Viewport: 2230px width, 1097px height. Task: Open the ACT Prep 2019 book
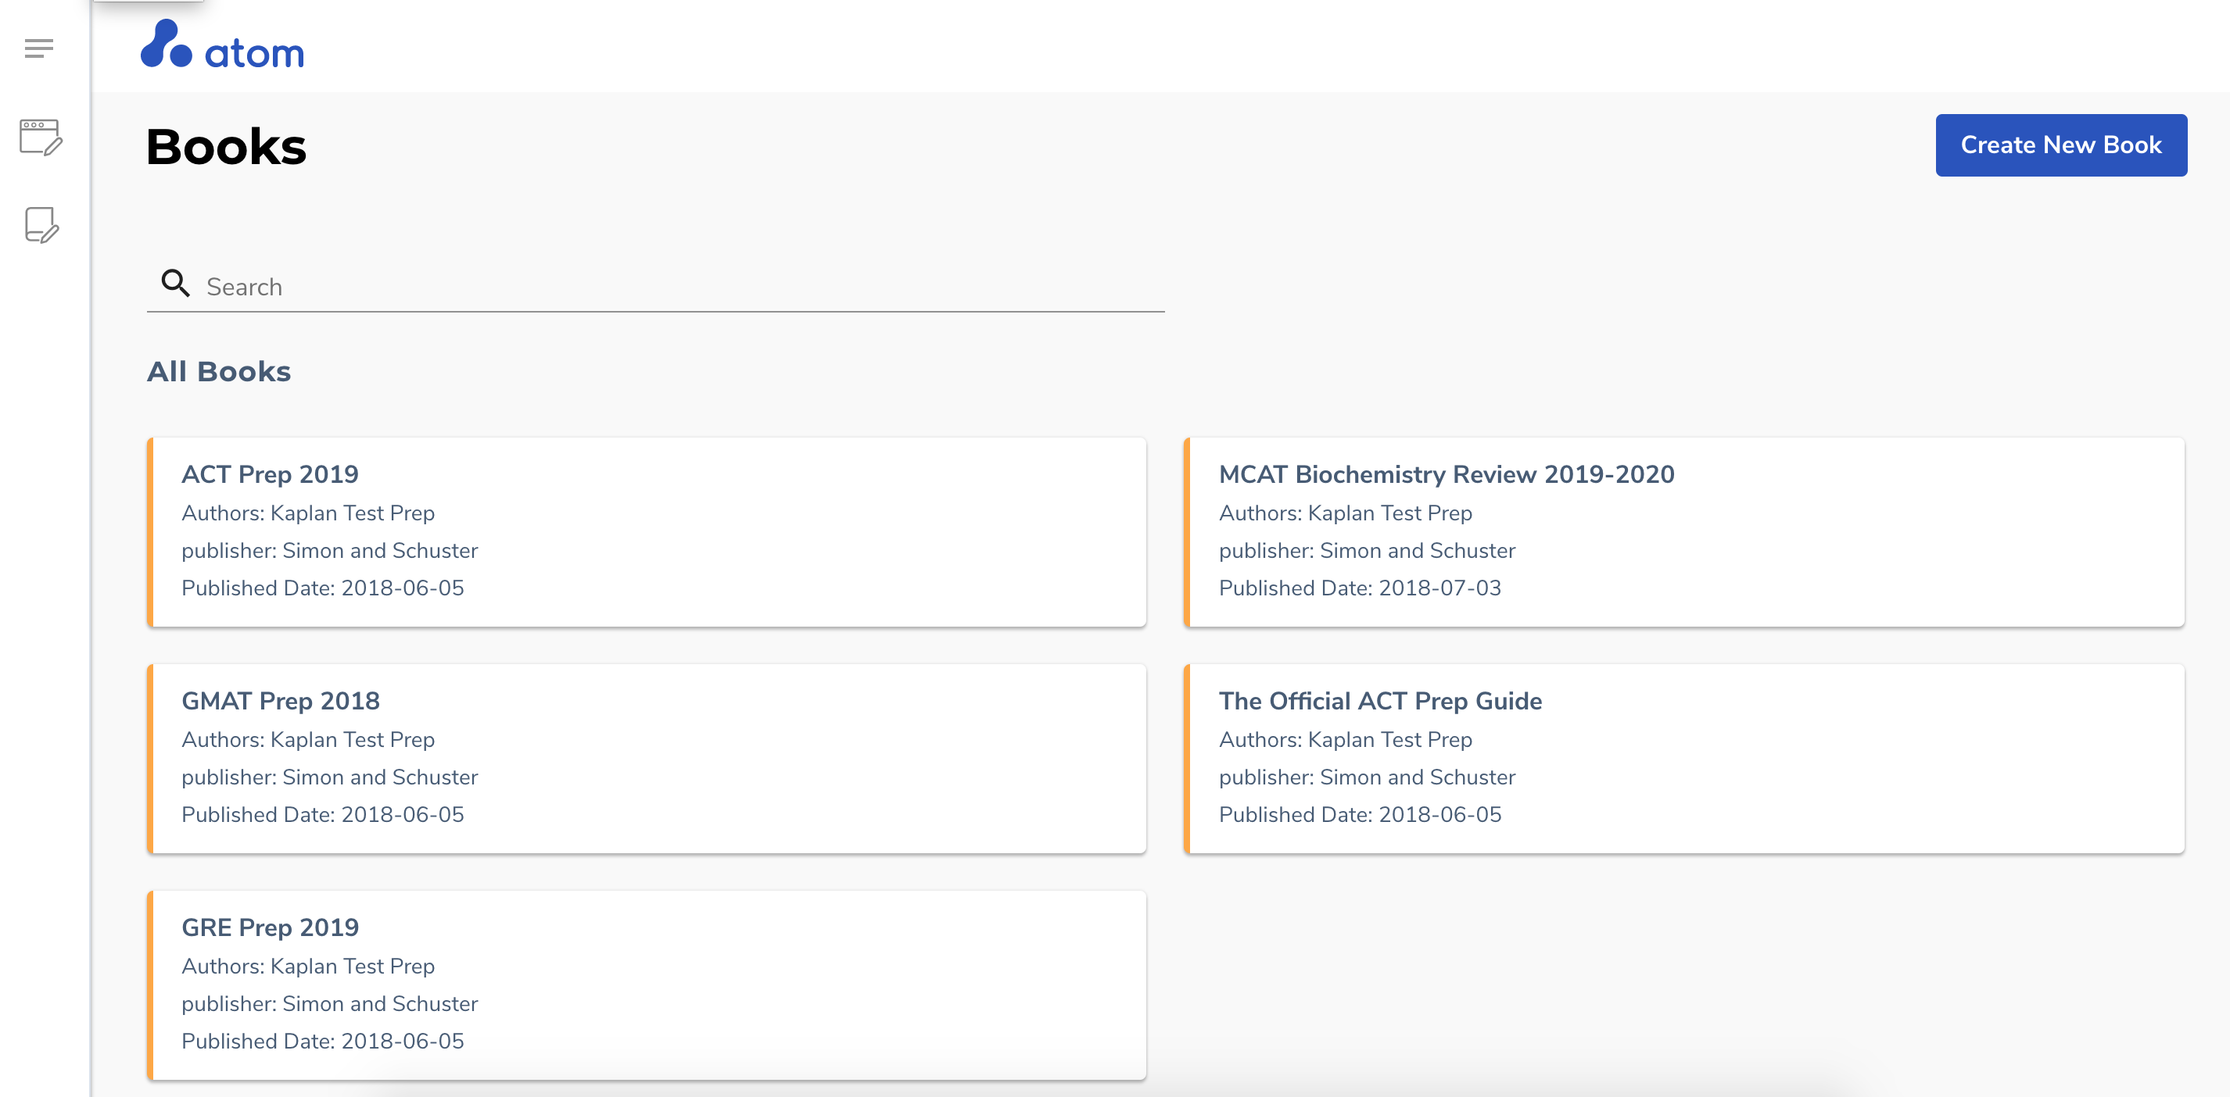[x=647, y=532]
